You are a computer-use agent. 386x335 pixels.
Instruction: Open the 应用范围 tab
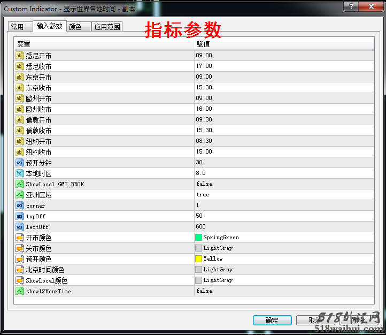[x=107, y=27]
